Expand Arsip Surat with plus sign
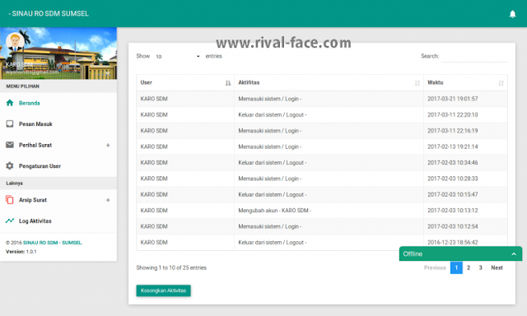527x316 pixels. (108, 200)
